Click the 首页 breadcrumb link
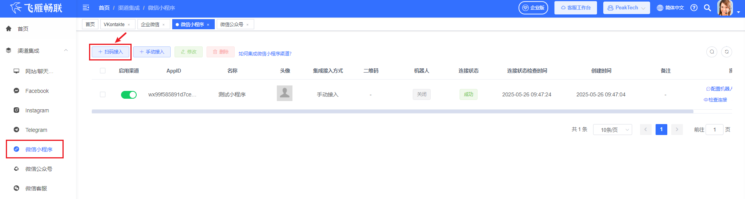Image resolution: width=745 pixels, height=199 pixels. click(x=104, y=8)
